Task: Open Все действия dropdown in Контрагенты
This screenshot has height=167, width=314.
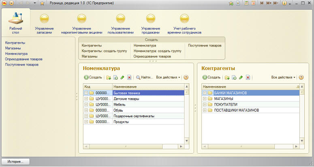Action: pos(283,77)
